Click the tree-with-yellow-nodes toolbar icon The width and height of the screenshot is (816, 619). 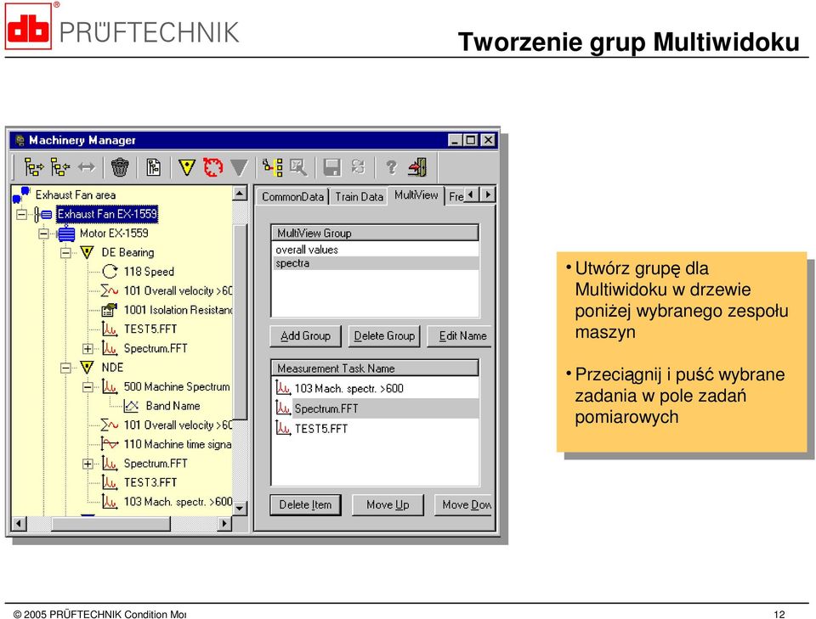point(273,167)
